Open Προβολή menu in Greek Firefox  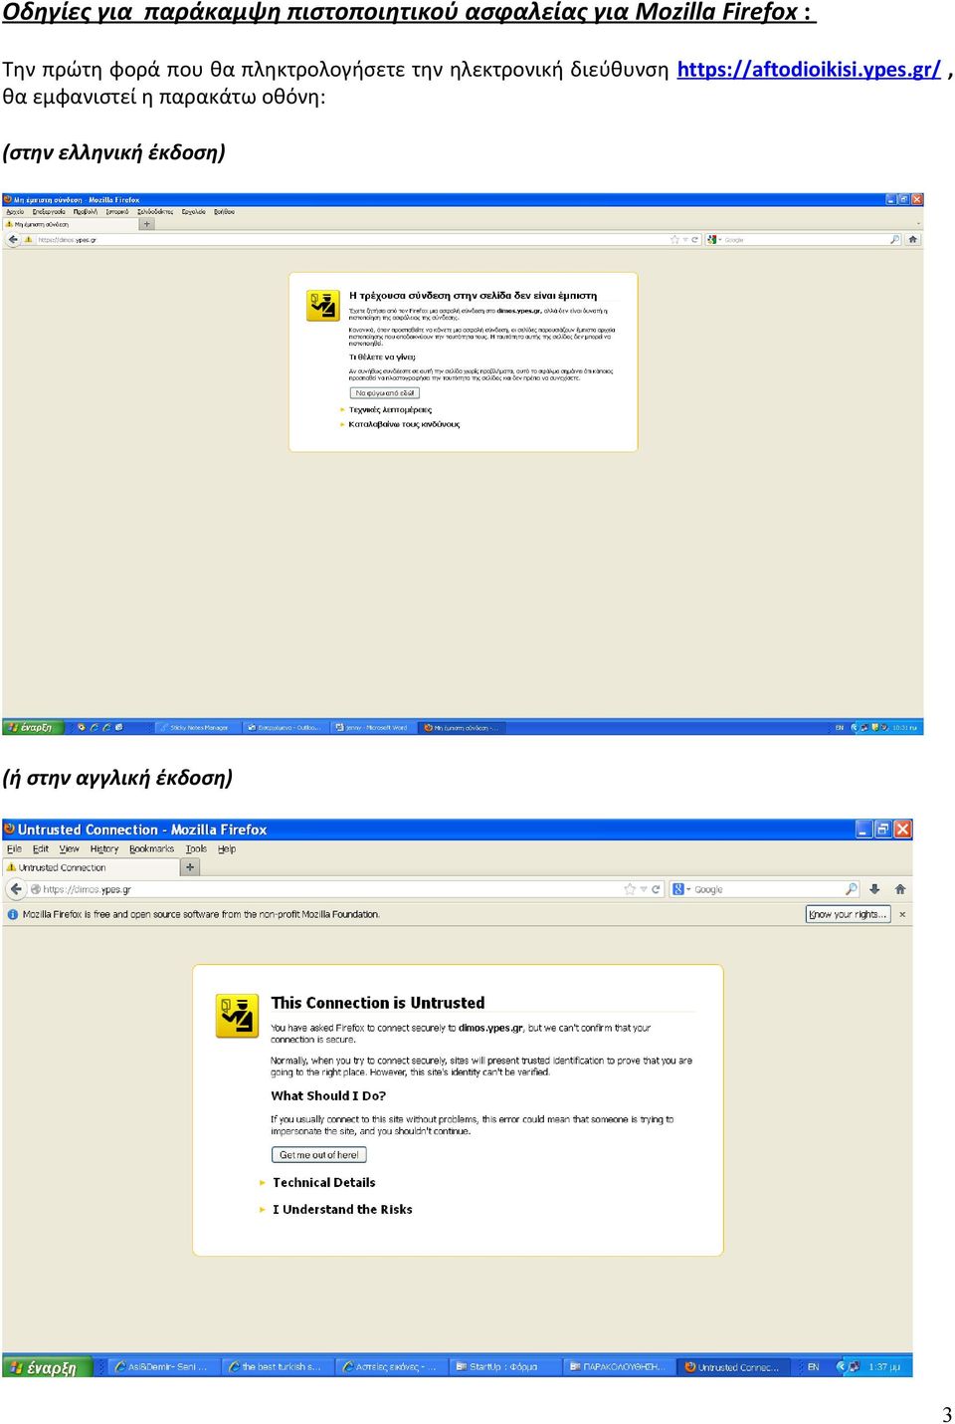pos(86,211)
